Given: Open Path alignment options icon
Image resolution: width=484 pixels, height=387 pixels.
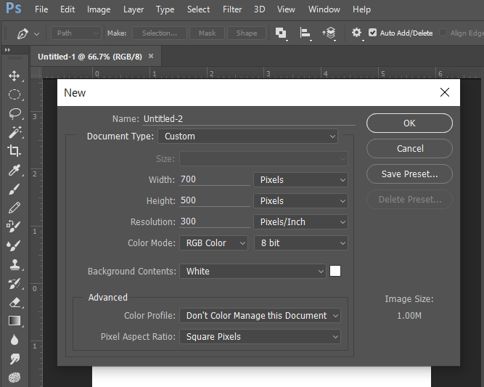Looking at the screenshot, I should (305, 33).
